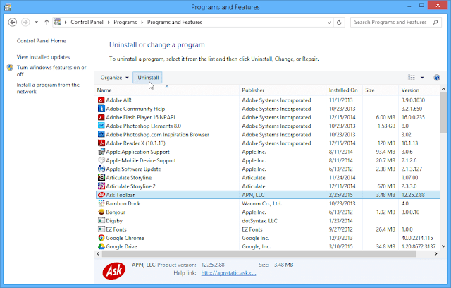This screenshot has width=451, height=288.
Task: Click the Wacom Co., Ltd. publisher cell
Action: tap(262, 203)
